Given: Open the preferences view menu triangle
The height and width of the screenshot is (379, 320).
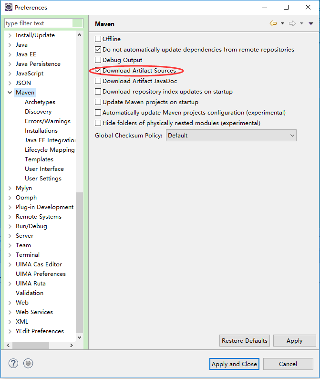Looking at the screenshot, I should click(x=311, y=23).
